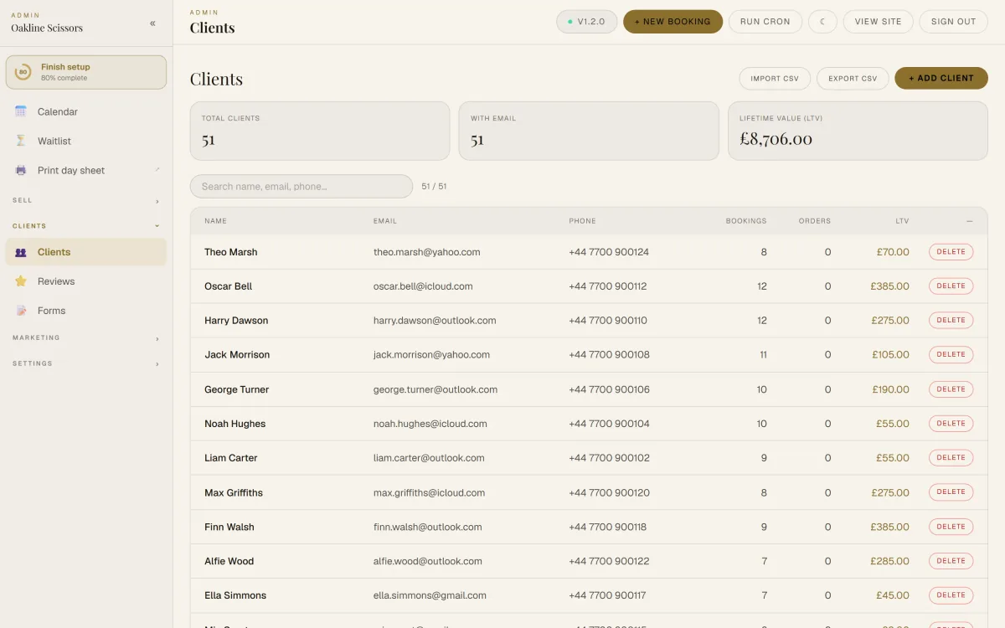Click the external link arrow beside Print day sheet

pos(157,170)
